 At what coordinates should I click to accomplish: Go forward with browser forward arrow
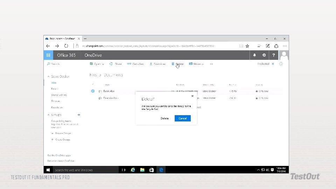tap(57, 46)
